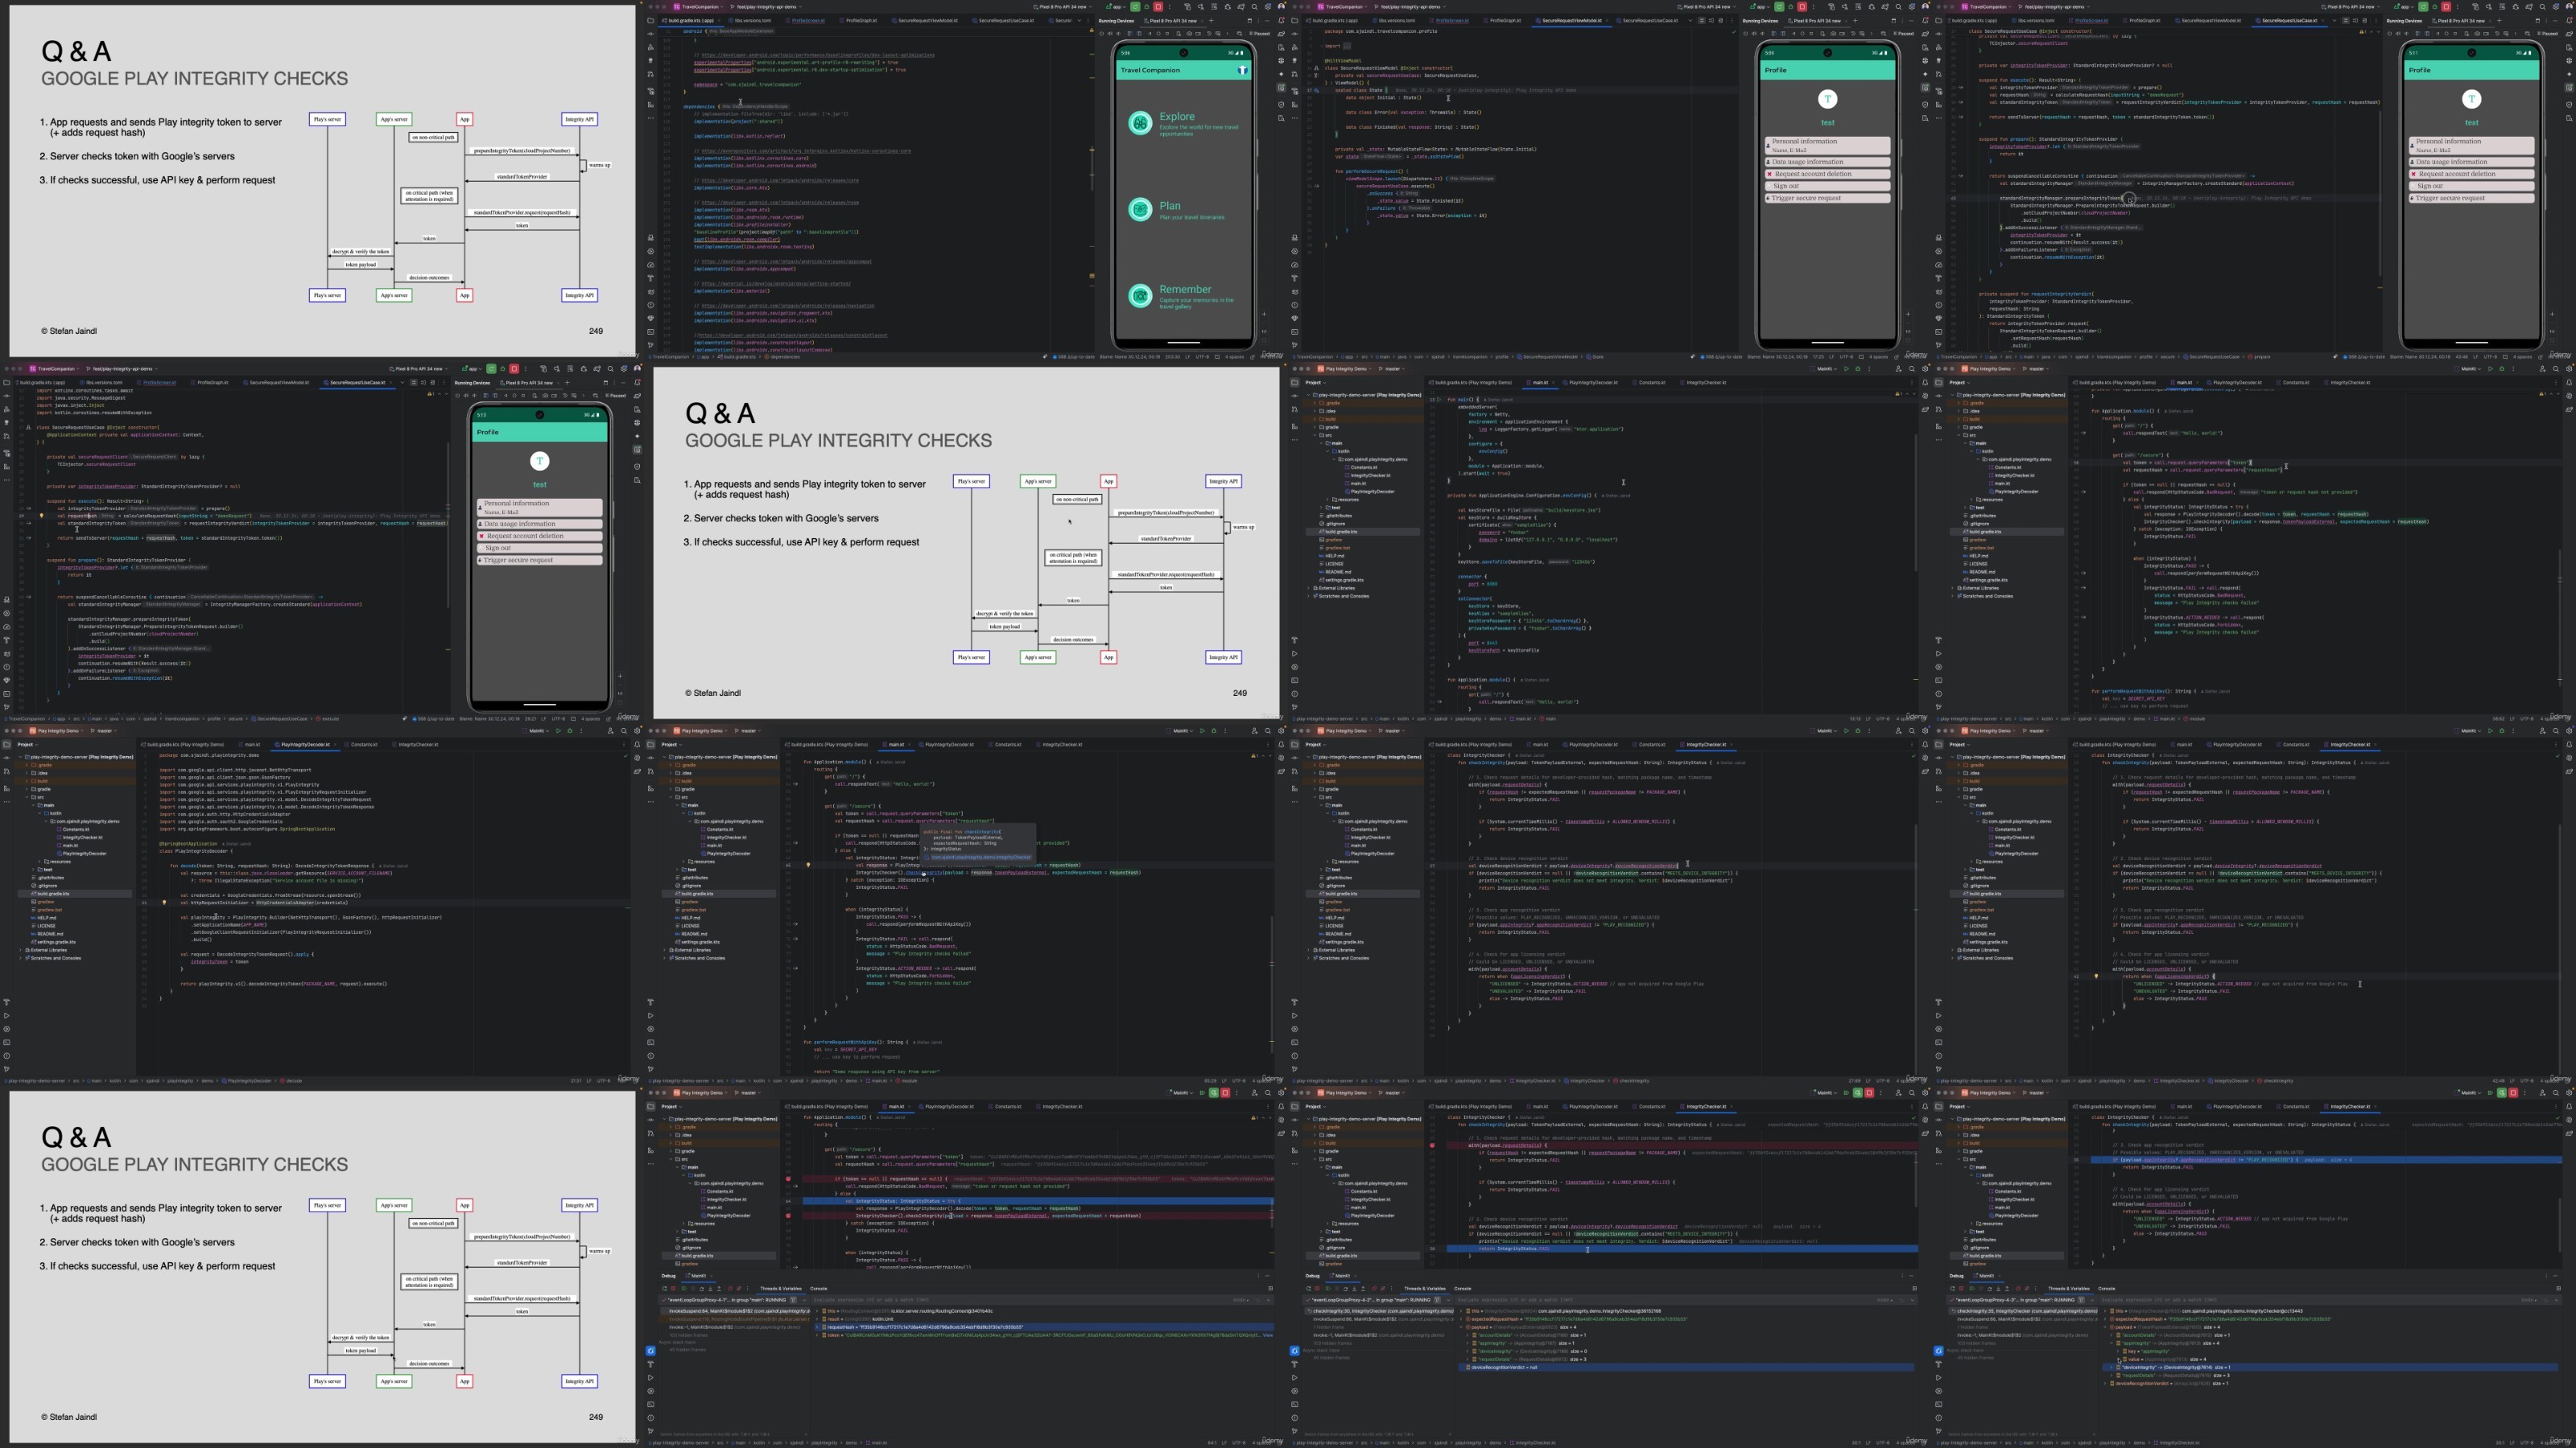
Task: Tap the Remember title in the Travel Companion app
Action: tap(1185, 290)
